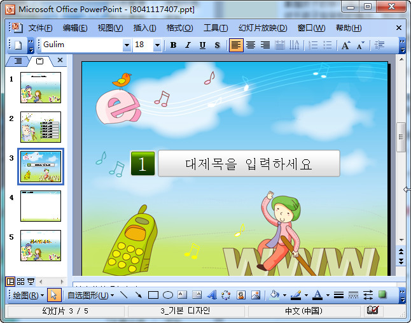The image size is (411, 323).
Task: Open the 窗口(W) menu
Action: click(311, 28)
